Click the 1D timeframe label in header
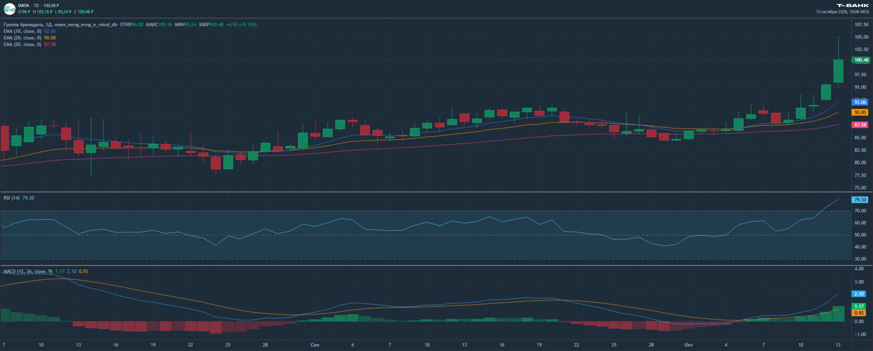This screenshot has height=351, width=873. 36,5
